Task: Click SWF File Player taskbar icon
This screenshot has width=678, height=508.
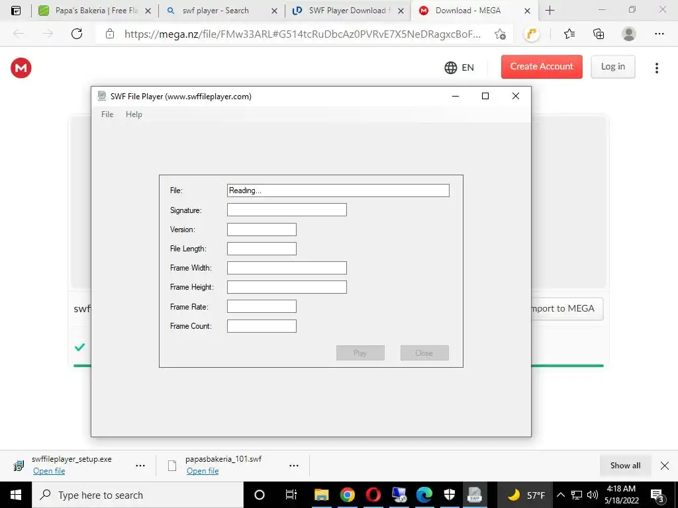Action: (x=475, y=495)
